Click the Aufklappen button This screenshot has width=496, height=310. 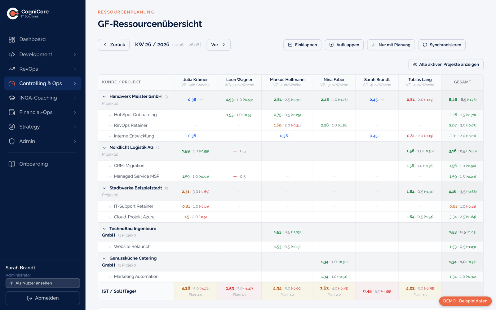click(344, 45)
